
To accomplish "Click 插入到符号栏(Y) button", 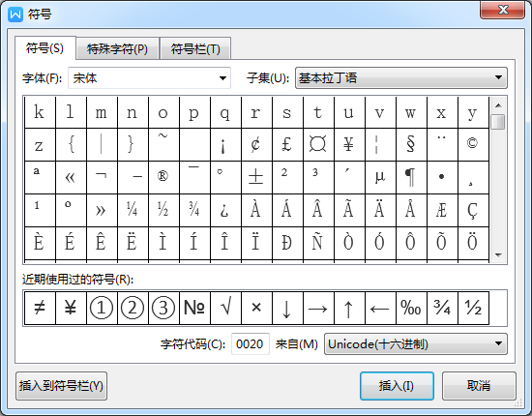I will (61, 386).
